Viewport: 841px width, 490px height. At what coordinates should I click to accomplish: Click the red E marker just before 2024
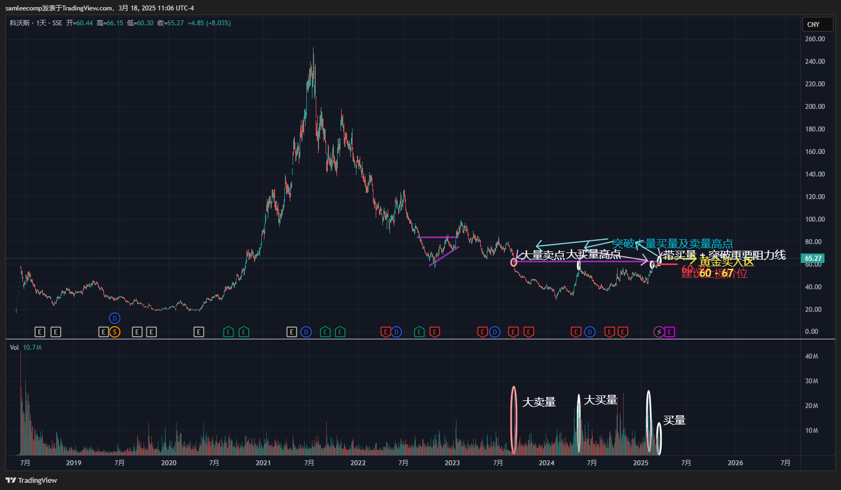click(x=529, y=332)
